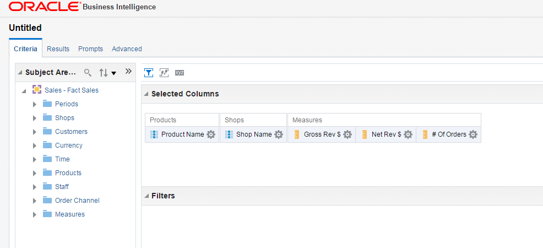543x248 pixels.
Task: Collapse the Selected Columns section
Action: coord(146,94)
